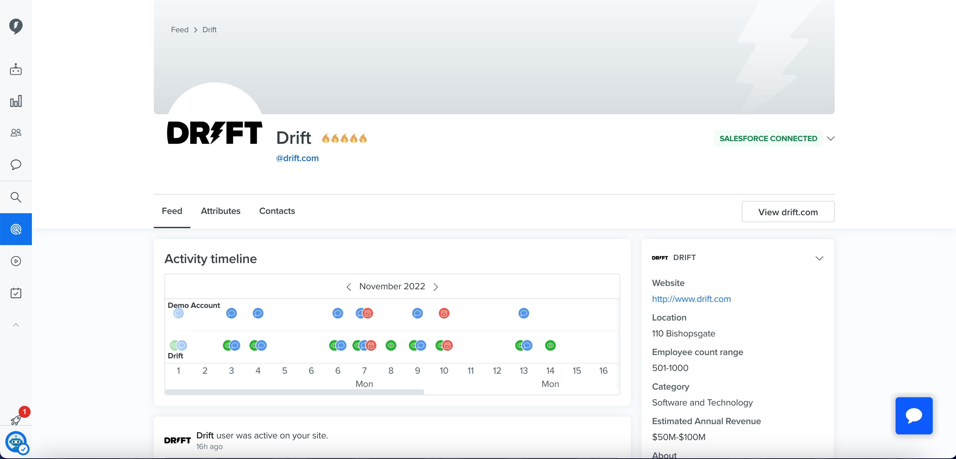Click Demo Account chat marker on day 9

tap(417, 313)
